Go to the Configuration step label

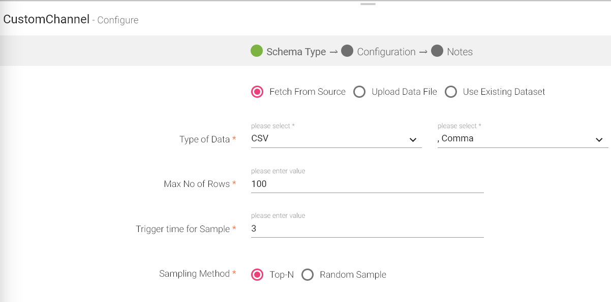point(386,52)
